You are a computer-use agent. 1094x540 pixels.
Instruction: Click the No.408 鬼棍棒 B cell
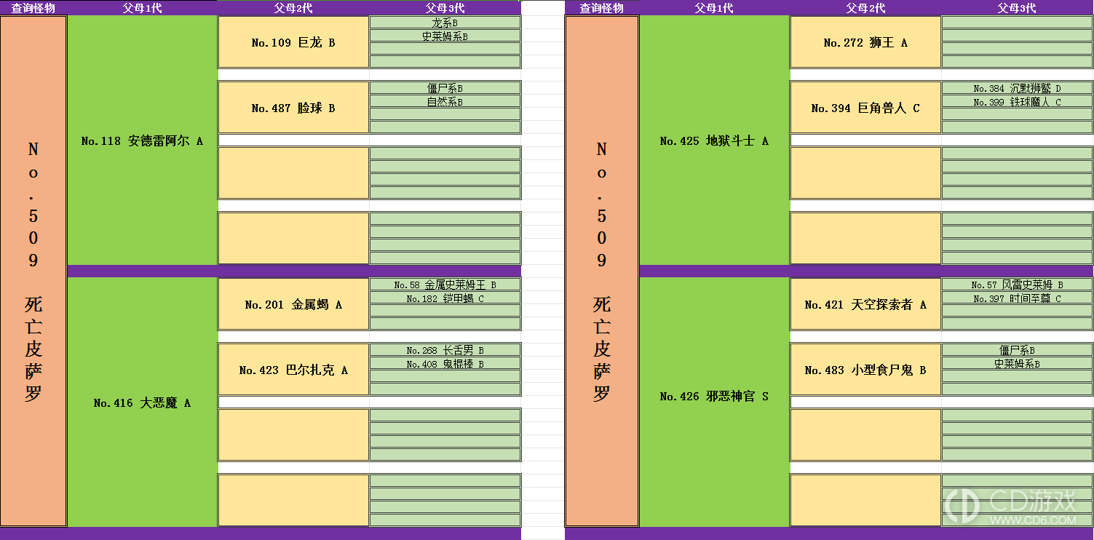point(445,364)
